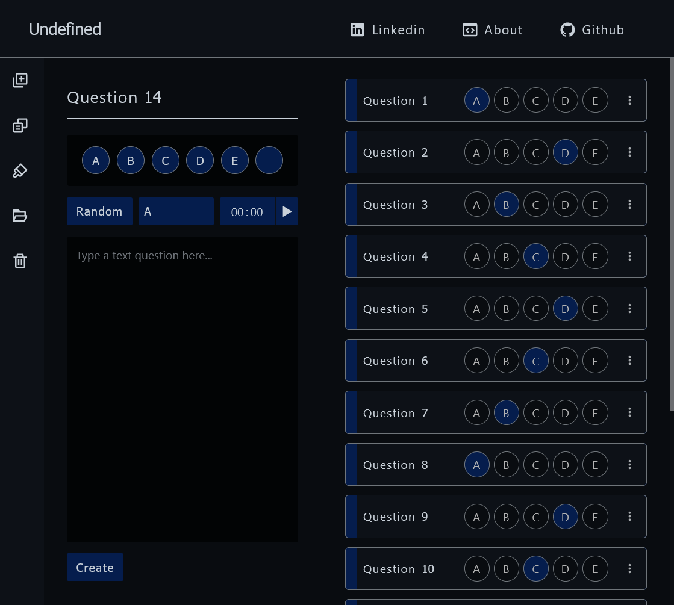Select answer B for Question 1
674x605 pixels.
coord(507,100)
